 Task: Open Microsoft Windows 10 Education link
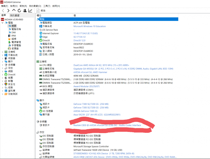coord(90,26)
